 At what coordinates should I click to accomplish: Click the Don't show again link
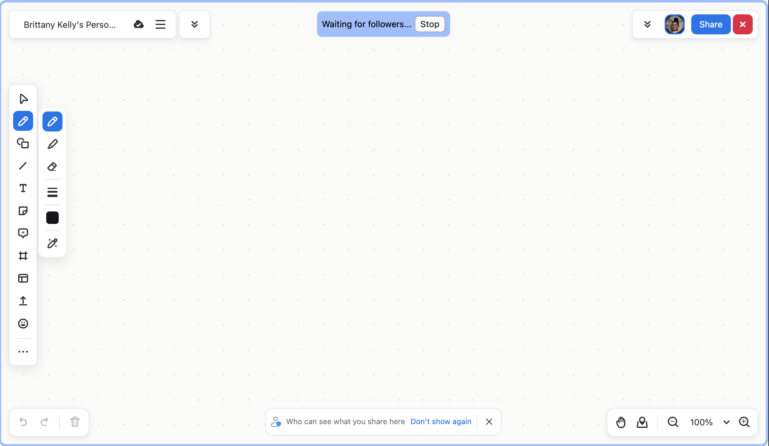[441, 422]
